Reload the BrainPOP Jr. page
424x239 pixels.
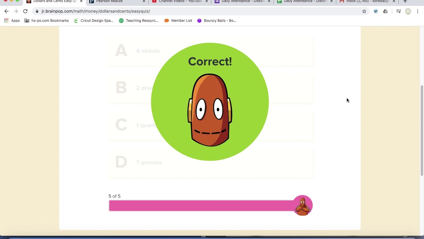point(25,11)
